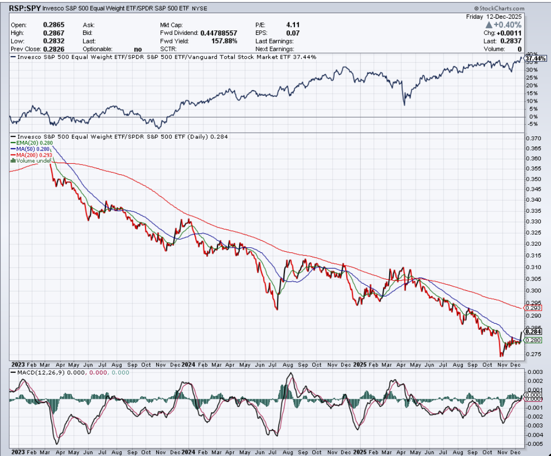Image resolution: width=551 pixels, height=456 pixels.
Task: Click the Fwd Dividend value 0.44788557
Action: point(219,33)
